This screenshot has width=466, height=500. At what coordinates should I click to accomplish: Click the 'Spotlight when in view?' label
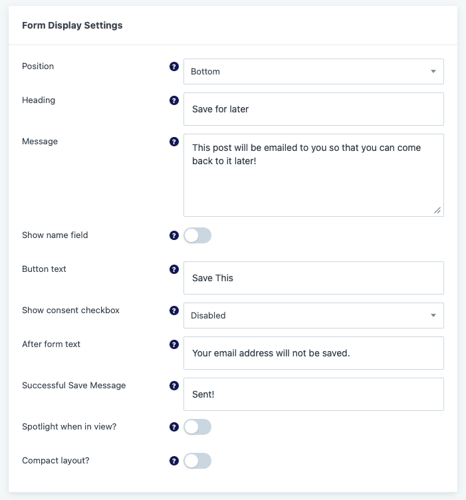click(x=69, y=426)
